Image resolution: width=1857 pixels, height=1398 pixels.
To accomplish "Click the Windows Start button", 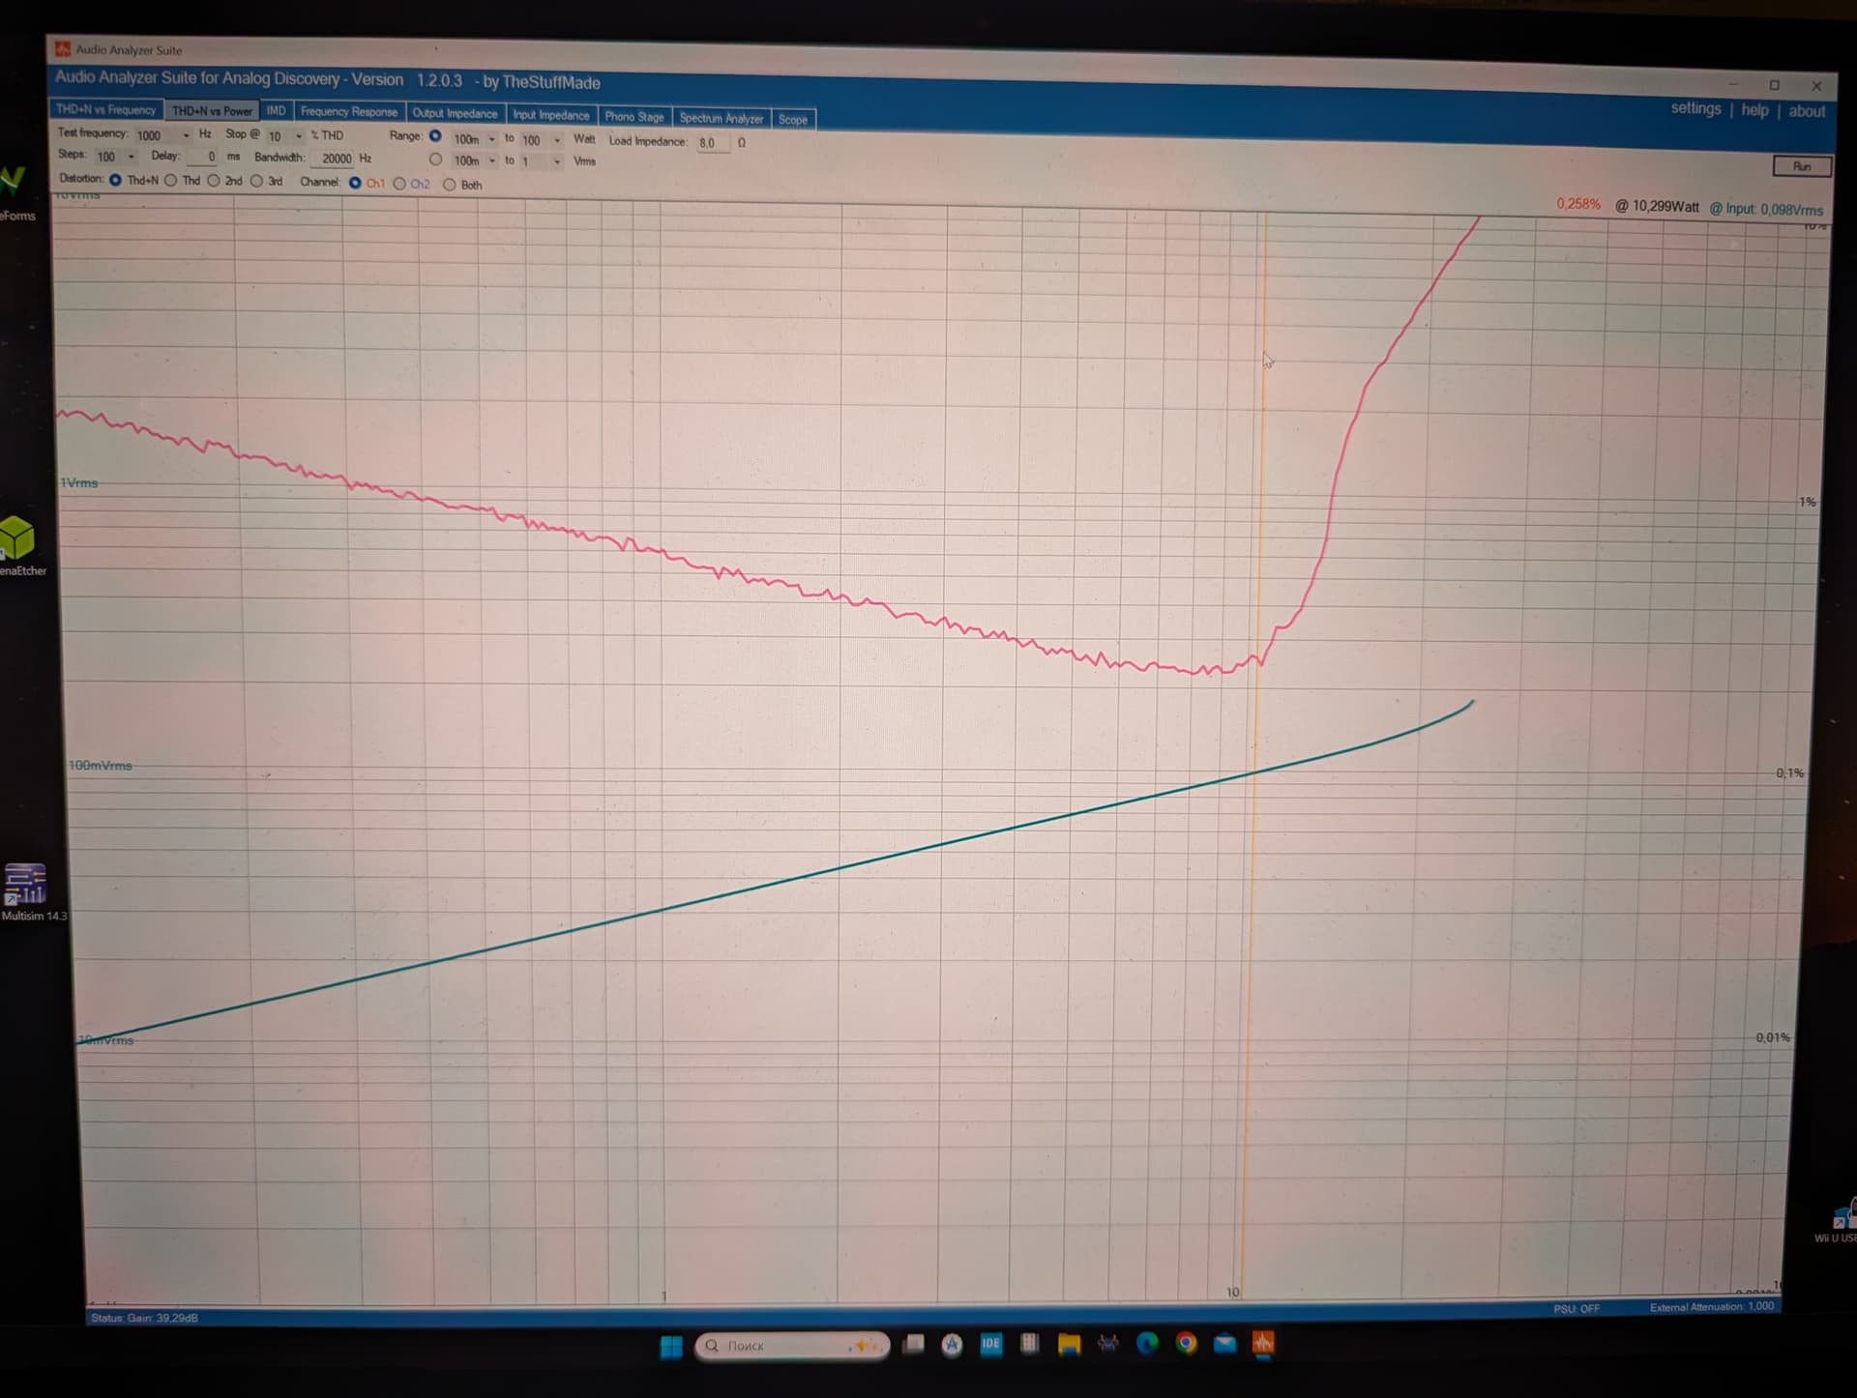I will click(671, 1346).
